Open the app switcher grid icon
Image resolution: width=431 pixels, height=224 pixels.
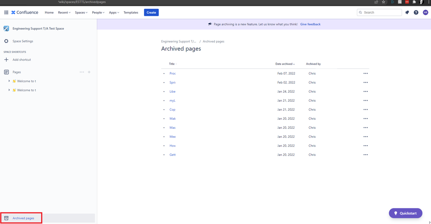[x=6, y=12]
